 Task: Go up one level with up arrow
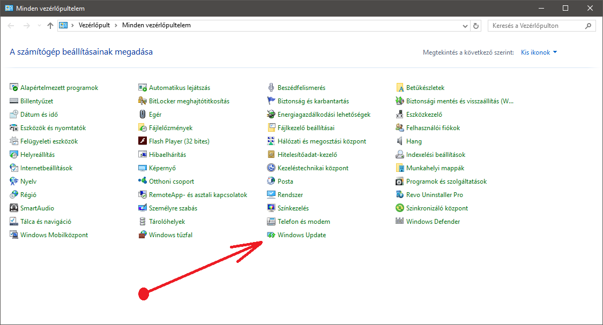click(50, 26)
